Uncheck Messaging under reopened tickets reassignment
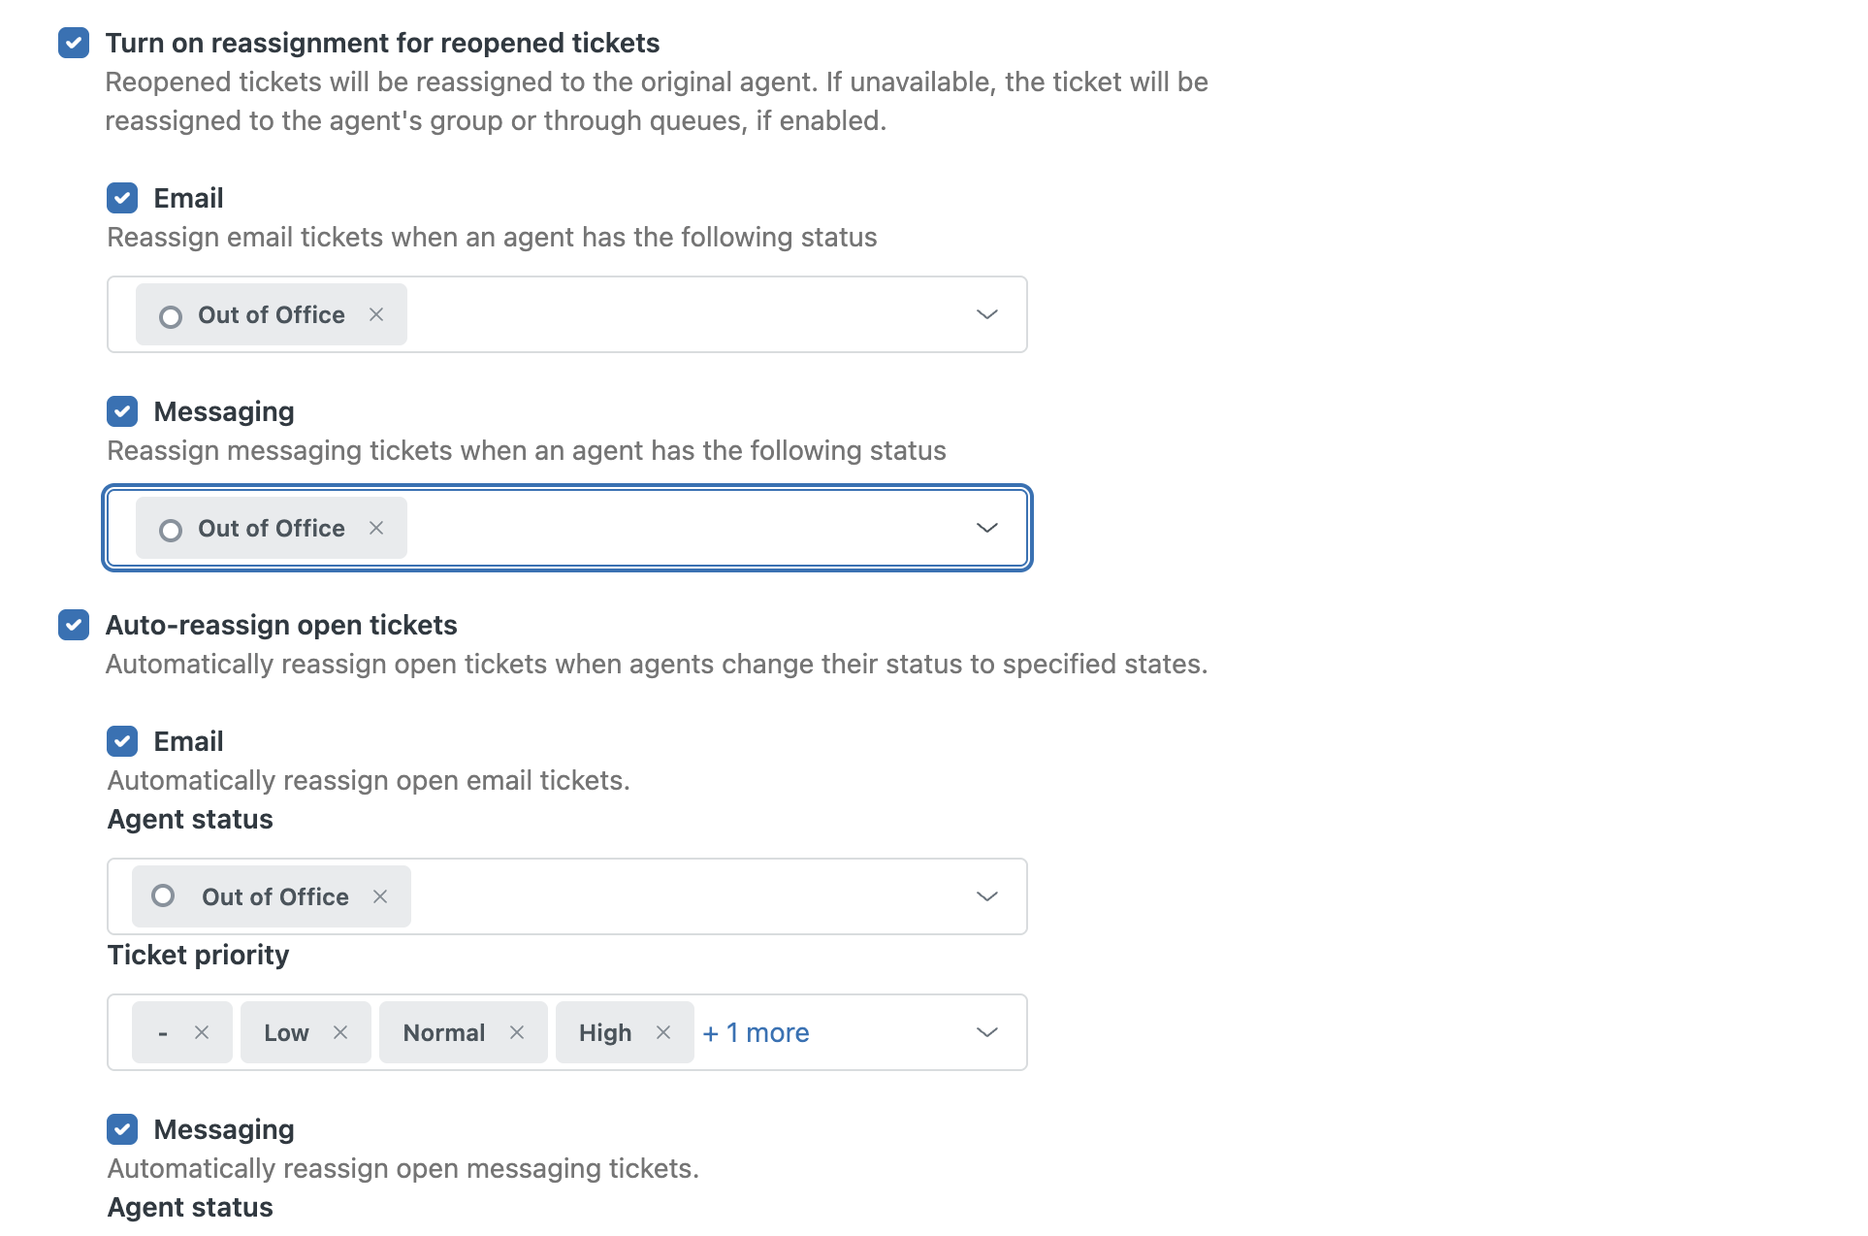The height and width of the screenshot is (1236, 1868). coord(122,411)
